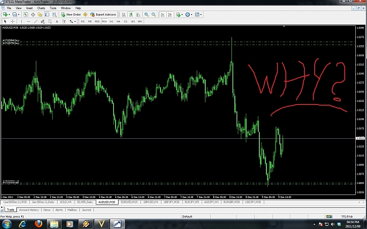The width and height of the screenshot is (367, 229).
Task: Switch timeframe to H1
Action: 112,22
